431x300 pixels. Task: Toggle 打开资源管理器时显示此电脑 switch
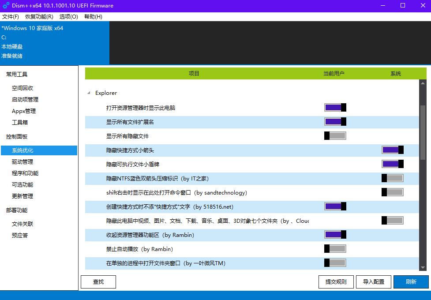[x=335, y=108]
